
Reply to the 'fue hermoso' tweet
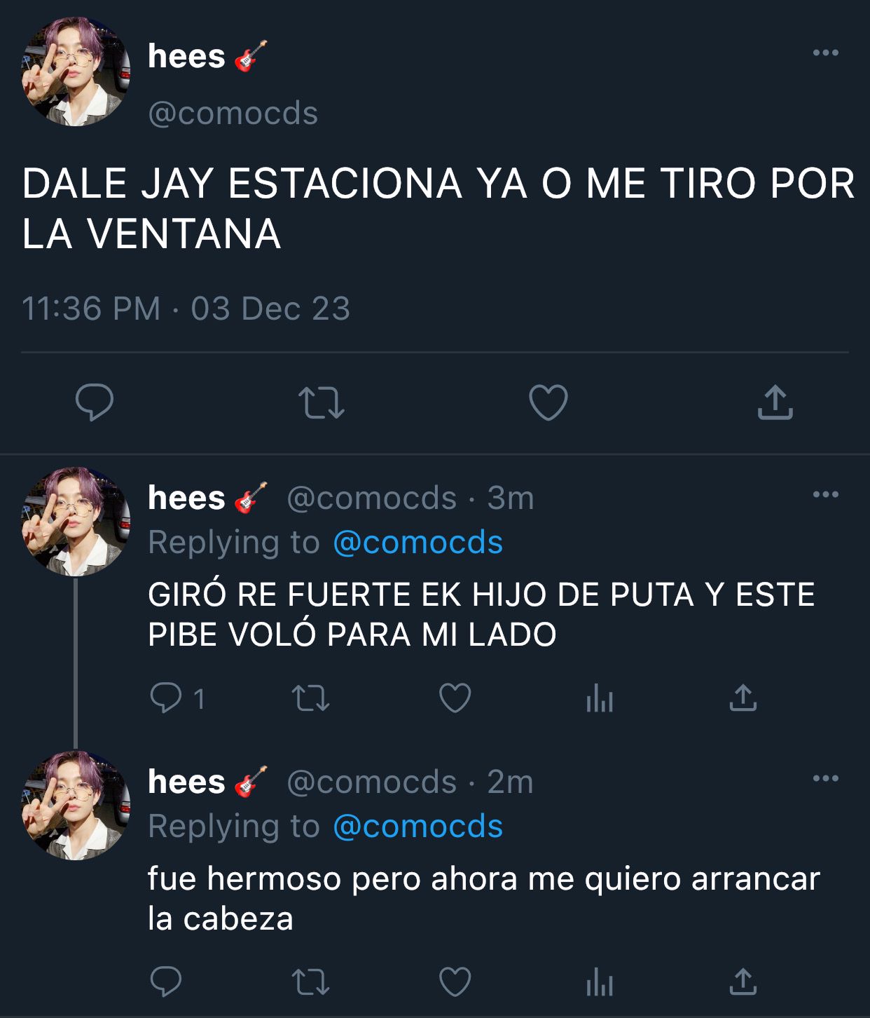(166, 982)
